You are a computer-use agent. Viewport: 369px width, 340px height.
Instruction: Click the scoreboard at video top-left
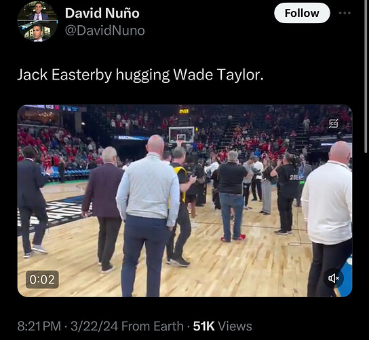click(x=52, y=108)
